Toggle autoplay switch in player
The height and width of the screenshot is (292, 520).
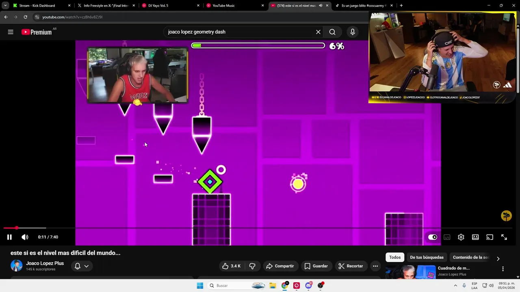pyautogui.click(x=433, y=237)
